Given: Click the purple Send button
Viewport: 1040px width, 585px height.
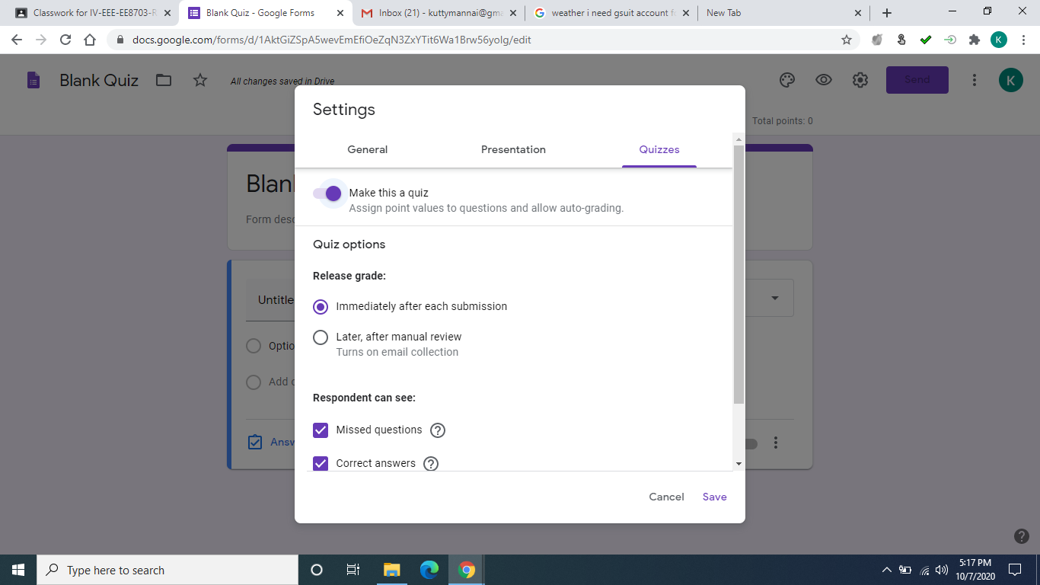Looking at the screenshot, I should point(917,80).
